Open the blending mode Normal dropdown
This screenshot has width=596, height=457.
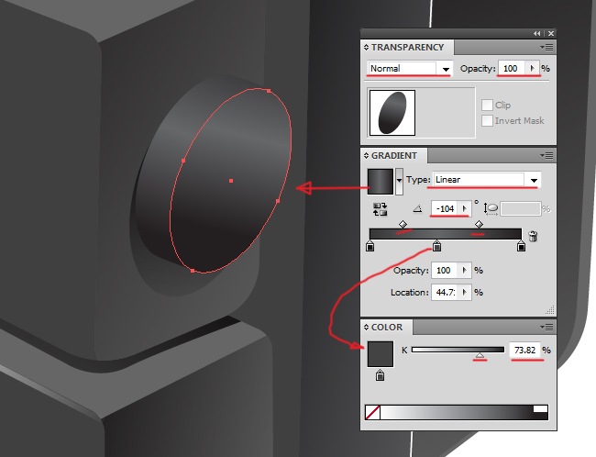[446, 69]
